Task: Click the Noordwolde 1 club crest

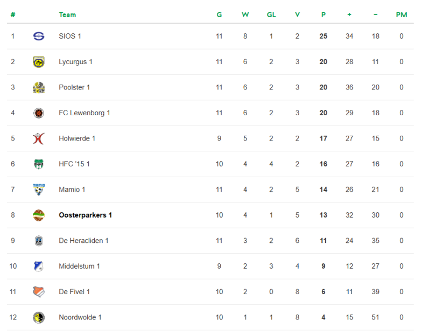Action: pos(39,317)
